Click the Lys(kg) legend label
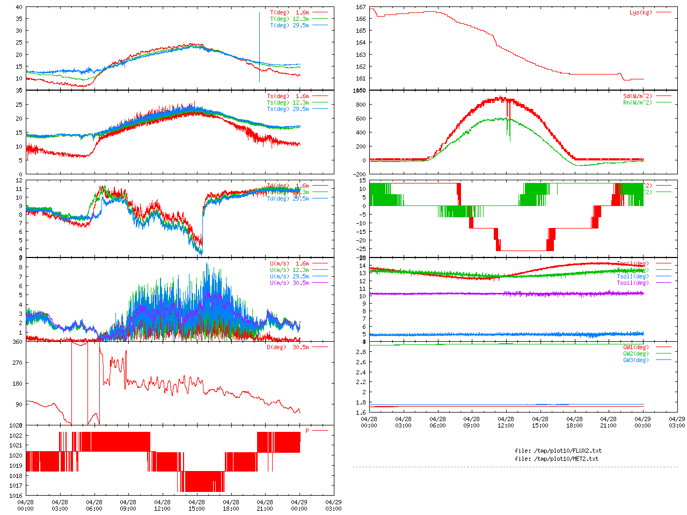This screenshot has width=687, height=515. [x=640, y=12]
